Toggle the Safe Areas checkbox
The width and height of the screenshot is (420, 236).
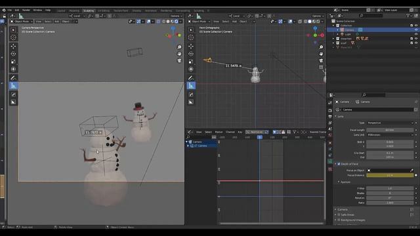coord(339,214)
